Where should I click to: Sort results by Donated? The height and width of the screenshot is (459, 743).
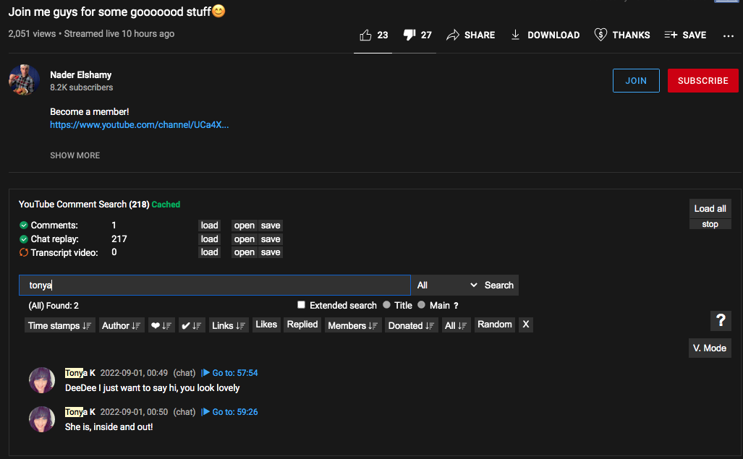click(412, 325)
